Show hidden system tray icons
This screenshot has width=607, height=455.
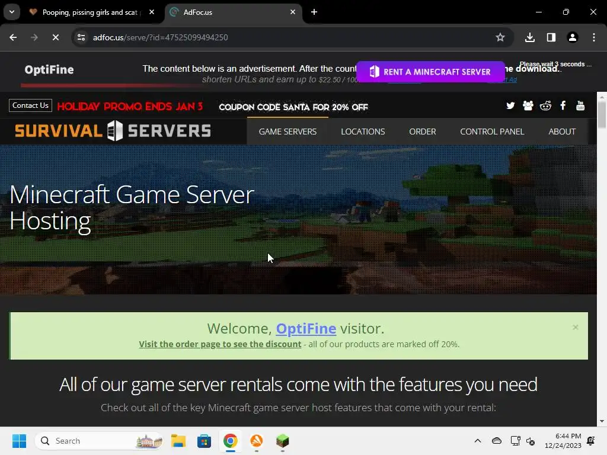tap(478, 441)
